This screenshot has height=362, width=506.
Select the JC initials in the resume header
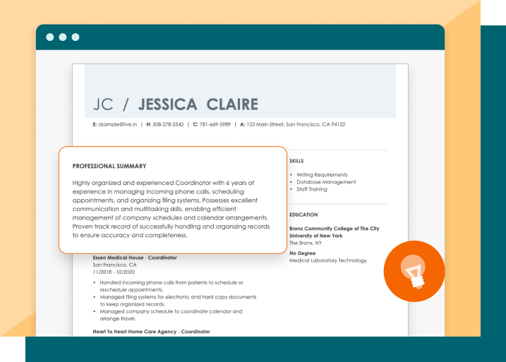point(103,104)
